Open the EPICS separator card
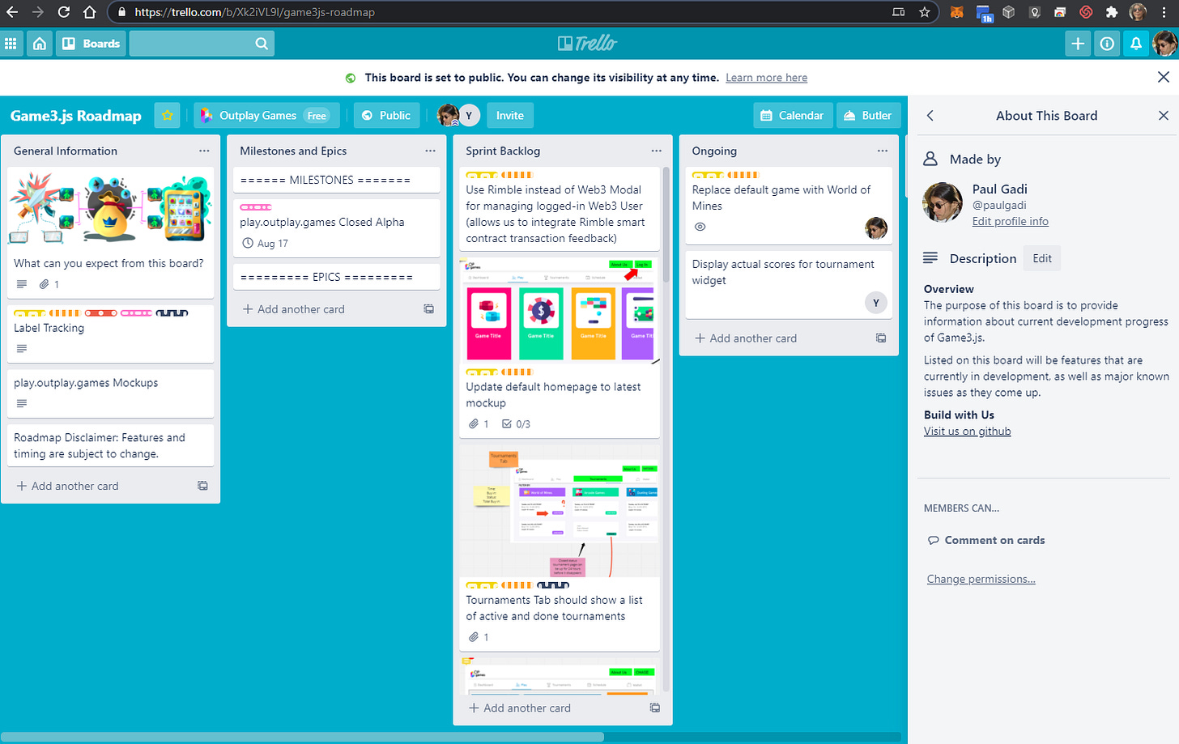This screenshot has height=744, width=1179. [336, 277]
